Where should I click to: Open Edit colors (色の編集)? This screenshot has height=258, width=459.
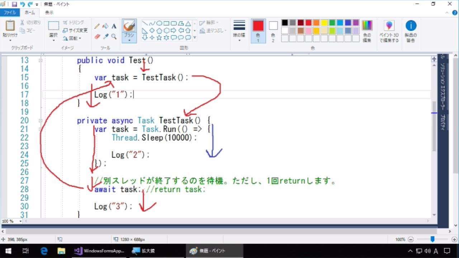[367, 31]
